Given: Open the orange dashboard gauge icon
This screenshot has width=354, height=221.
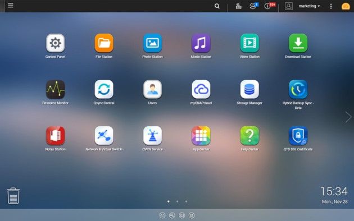Looking at the screenshot, I should (346, 6).
